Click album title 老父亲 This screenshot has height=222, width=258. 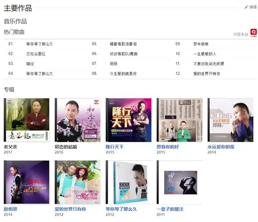(x=11, y=147)
